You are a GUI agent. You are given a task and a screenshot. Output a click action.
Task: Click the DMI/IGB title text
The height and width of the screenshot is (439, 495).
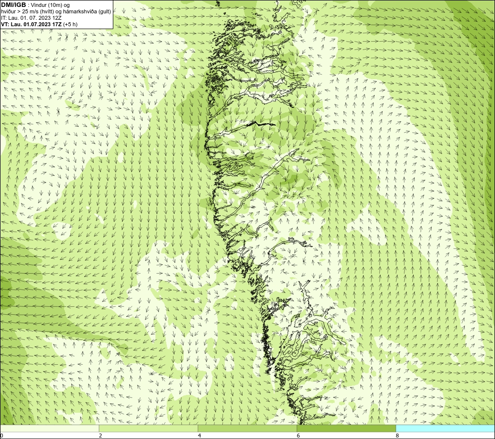[13, 5]
